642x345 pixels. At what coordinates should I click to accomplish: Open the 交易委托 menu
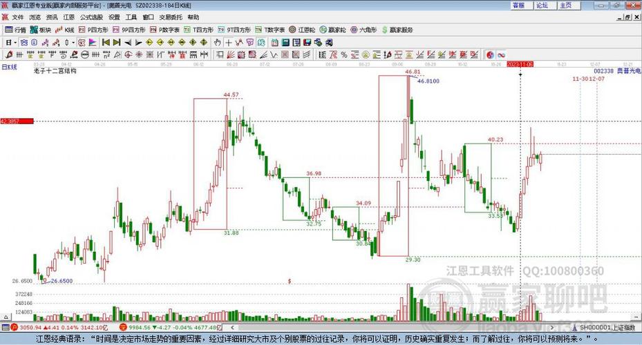[171, 17]
